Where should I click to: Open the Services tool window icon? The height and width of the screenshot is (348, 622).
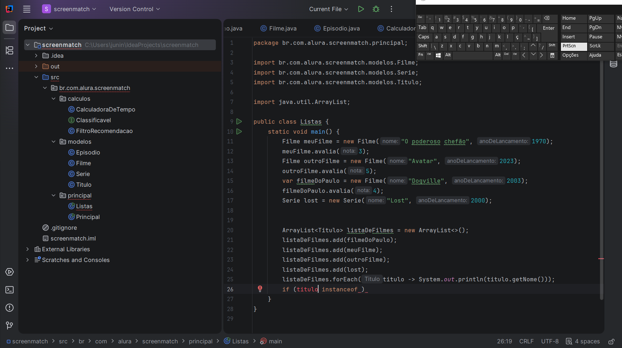point(10,272)
